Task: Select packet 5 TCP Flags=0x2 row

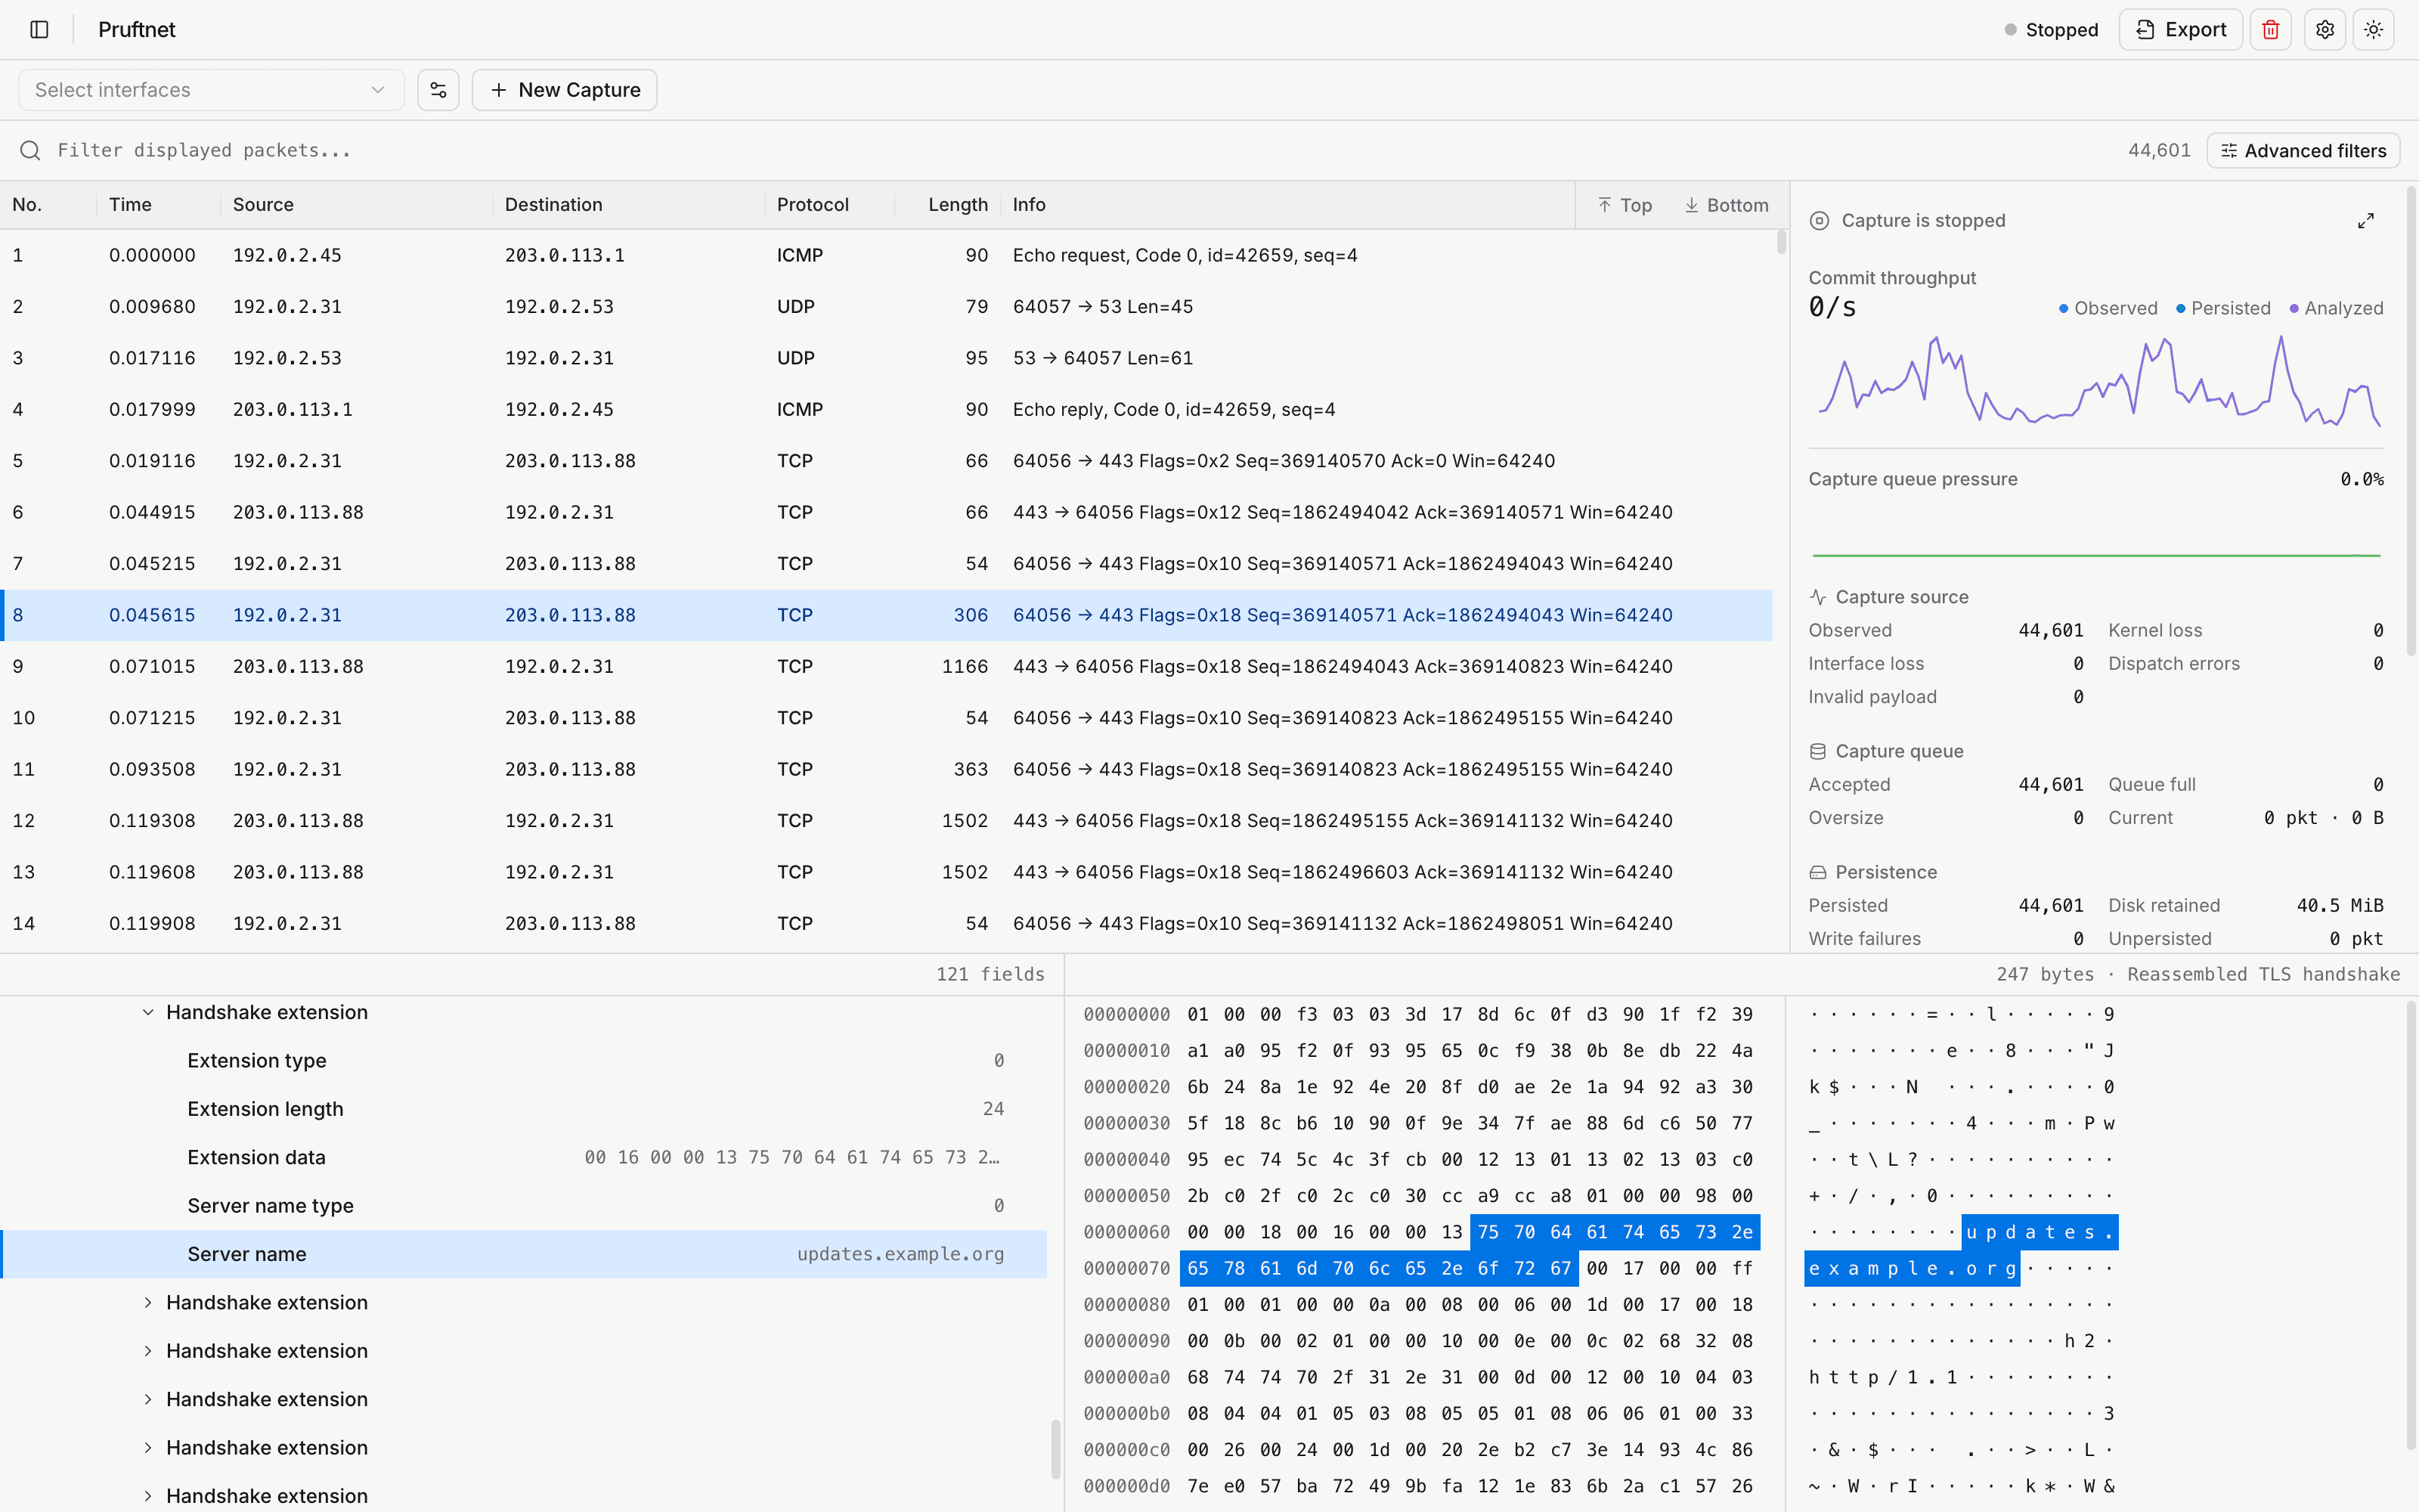Action: point(886,461)
